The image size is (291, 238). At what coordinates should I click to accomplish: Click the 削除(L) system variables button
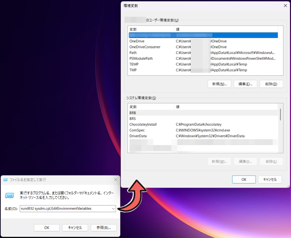tap(271, 162)
